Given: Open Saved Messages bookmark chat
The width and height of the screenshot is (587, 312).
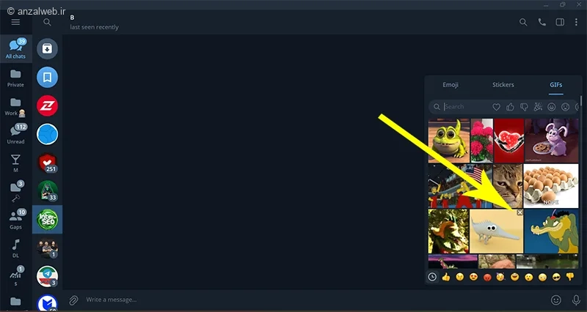Looking at the screenshot, I should (x=47, y=77).
